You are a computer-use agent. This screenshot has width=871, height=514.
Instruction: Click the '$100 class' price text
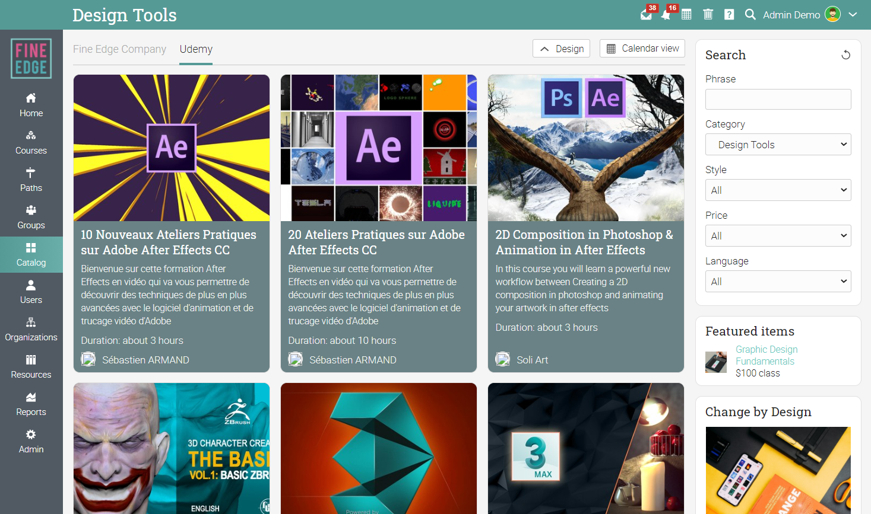click(758, 373)
